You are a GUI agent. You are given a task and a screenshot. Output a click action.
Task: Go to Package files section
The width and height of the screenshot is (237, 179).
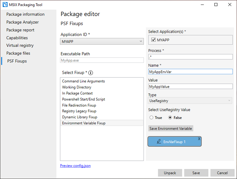click(18, 53)
